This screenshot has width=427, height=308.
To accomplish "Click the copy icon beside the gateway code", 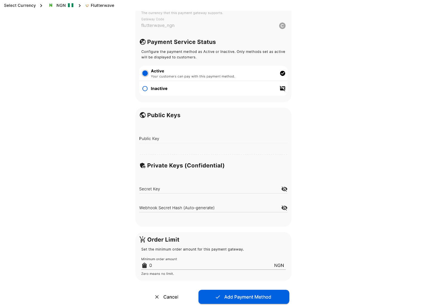I will click(282, 26).
